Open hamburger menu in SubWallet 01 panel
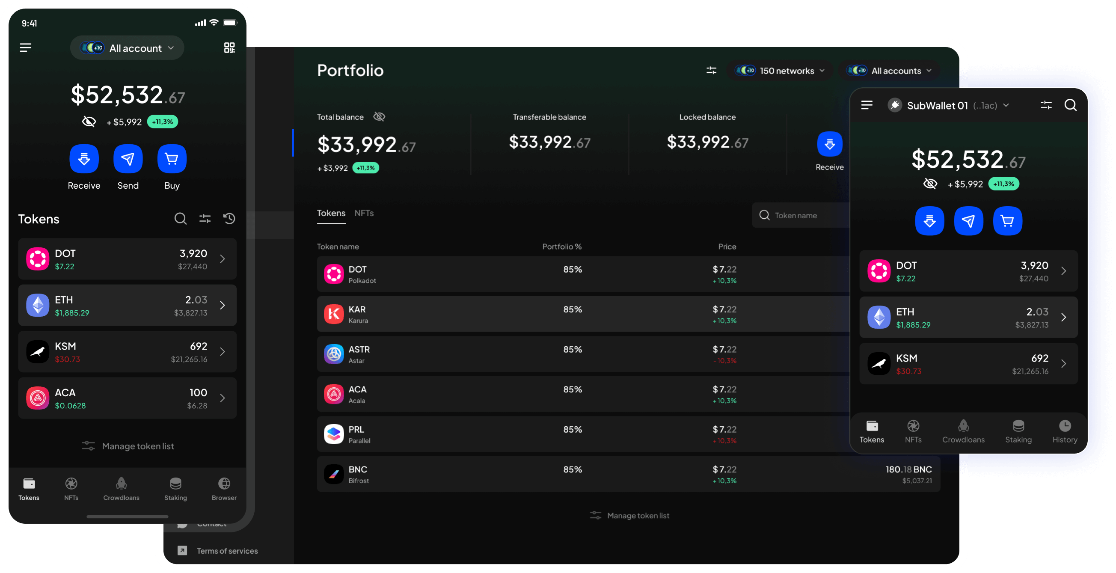 point(867,105)
